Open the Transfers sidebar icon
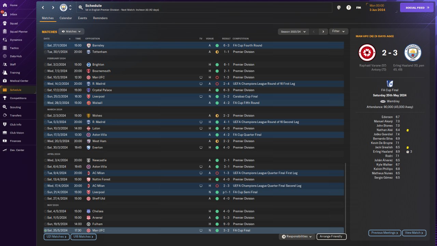 pyautogui.click(x=5, y=115)
